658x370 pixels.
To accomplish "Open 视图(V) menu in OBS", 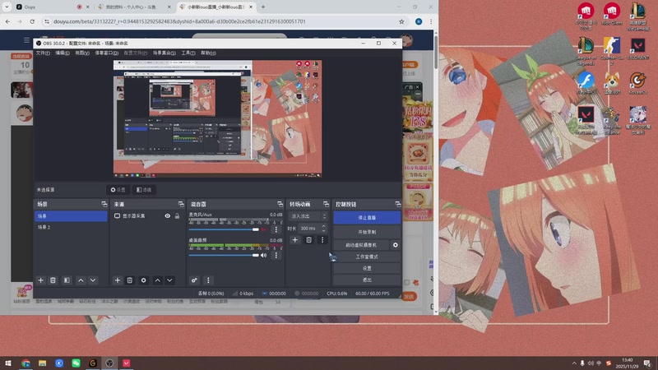I will coord(82,53).
